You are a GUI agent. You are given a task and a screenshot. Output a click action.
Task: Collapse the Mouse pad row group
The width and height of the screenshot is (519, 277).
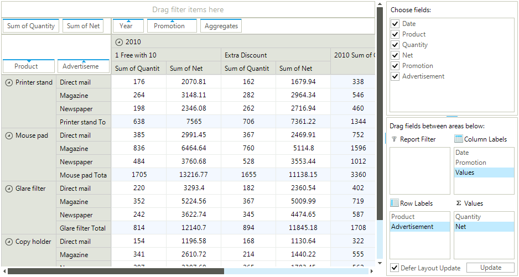[x=9, y=135]
